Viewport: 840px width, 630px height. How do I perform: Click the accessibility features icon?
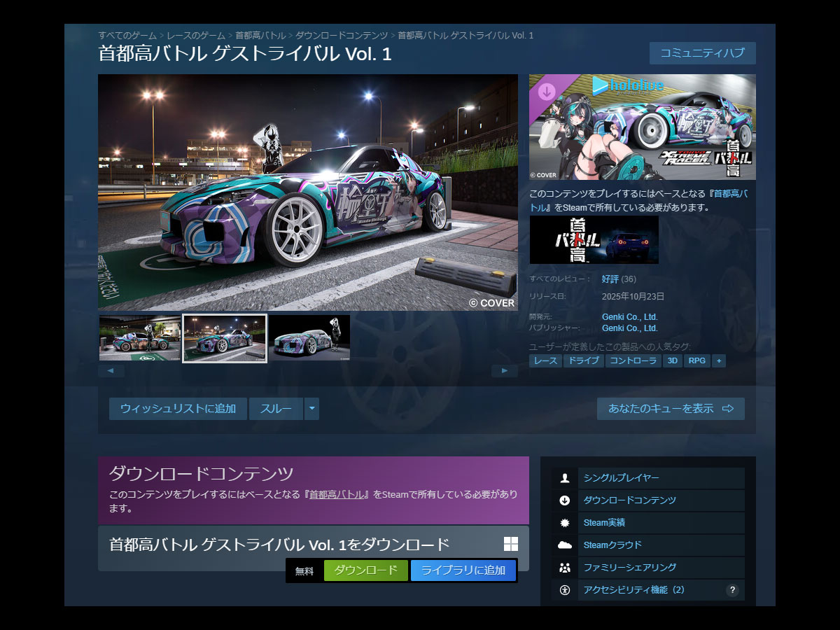coord(565,590)
